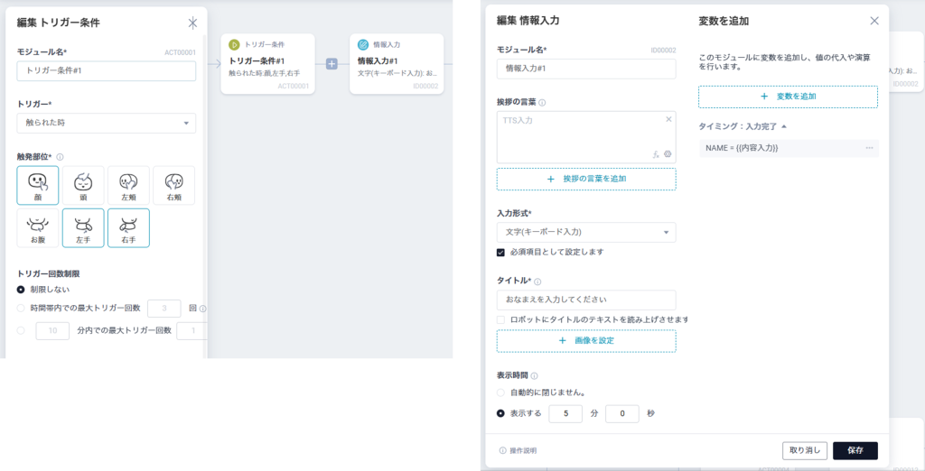925x471 pixels.
Task: Open the more options menu for NAME variable
Action: coord(869,148)
